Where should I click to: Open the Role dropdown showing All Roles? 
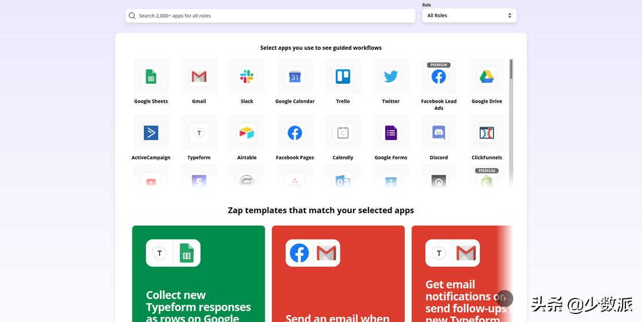click(469, 15)
